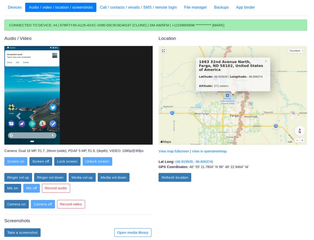Image resolution: width=314 pixels, height=240 pixels.
Task: Tap the paper plane app icon on phone
Action: (x=22, y=124)
